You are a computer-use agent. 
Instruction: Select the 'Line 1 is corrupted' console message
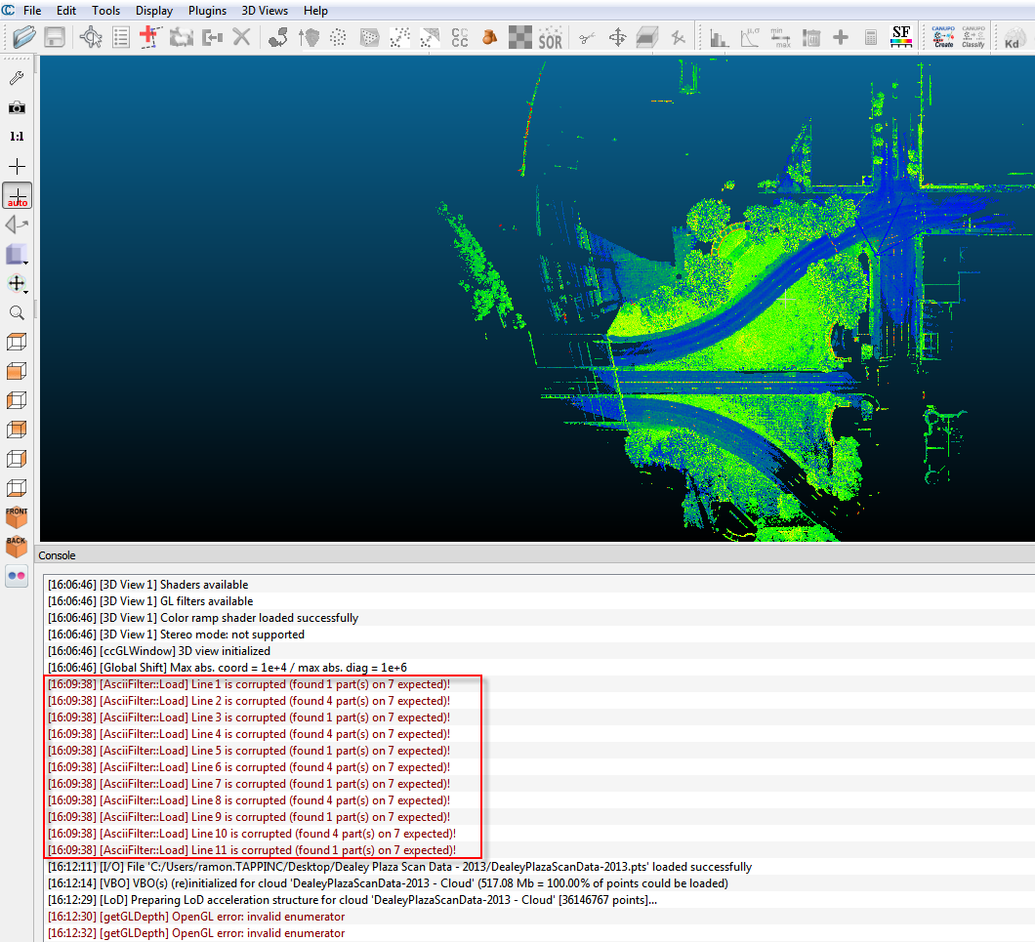click(x=249, y=684)
